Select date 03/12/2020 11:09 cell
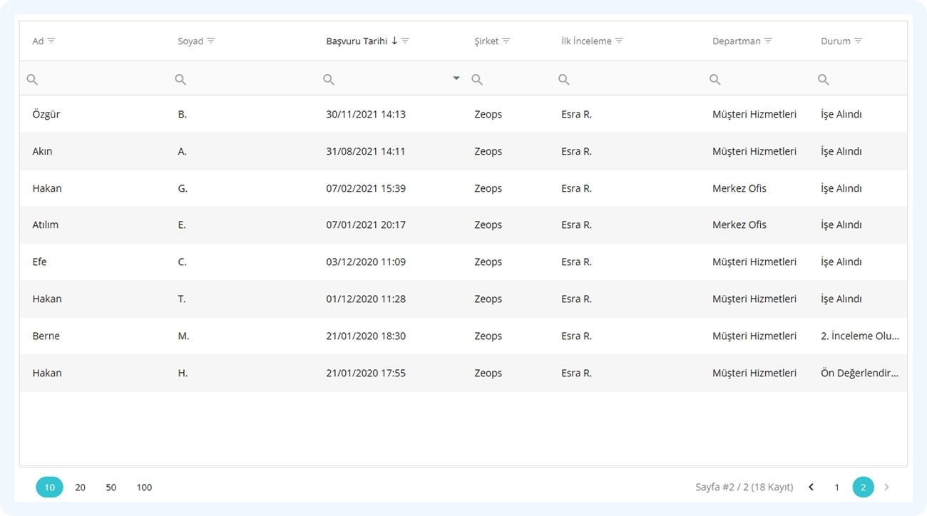 366,262
